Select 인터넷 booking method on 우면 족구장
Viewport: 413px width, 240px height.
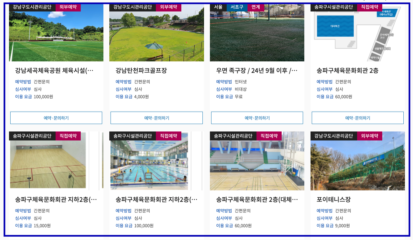[241, 82]
